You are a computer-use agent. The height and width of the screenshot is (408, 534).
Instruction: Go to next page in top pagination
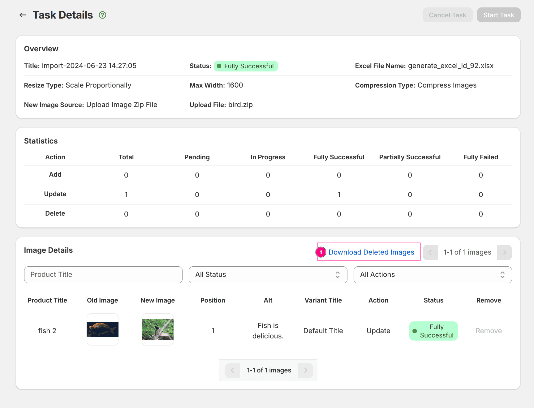504,252
